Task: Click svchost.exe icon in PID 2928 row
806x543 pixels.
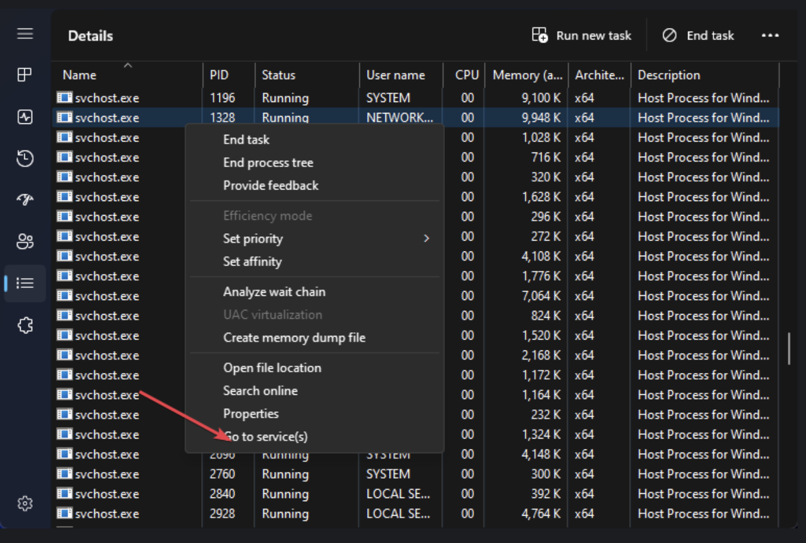Action: 64,514
